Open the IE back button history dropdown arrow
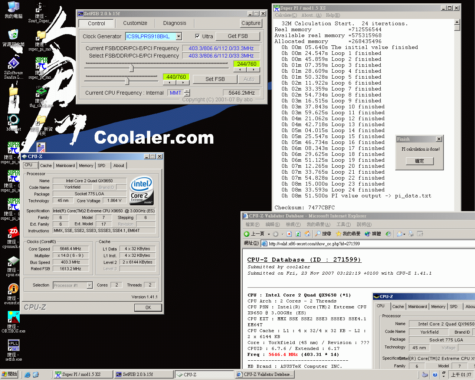The width and height of the screenshot is (475, 380). click(269, 234)
